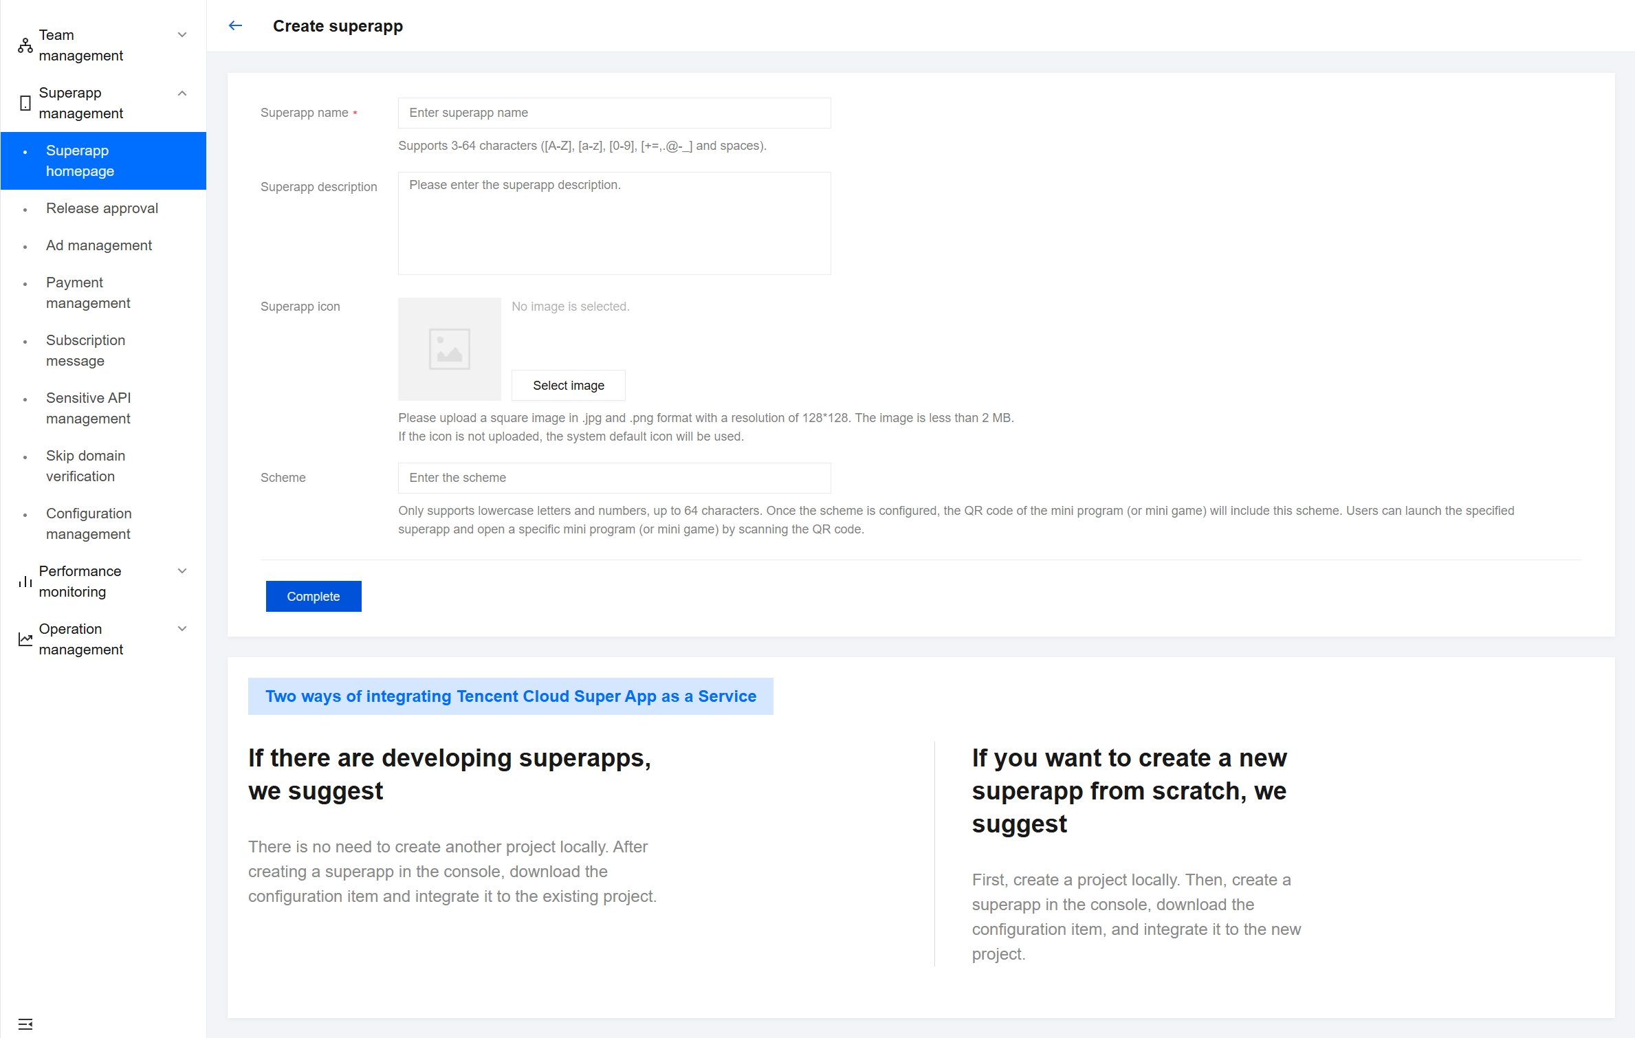The width and height of the screenshot is (1635, 1038).
Task: Click the Team management hierarchy icon
Action: (25, 45)
